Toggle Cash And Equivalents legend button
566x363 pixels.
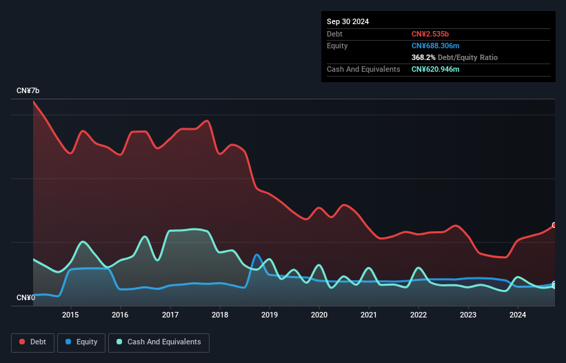click(x=159, y=342)
